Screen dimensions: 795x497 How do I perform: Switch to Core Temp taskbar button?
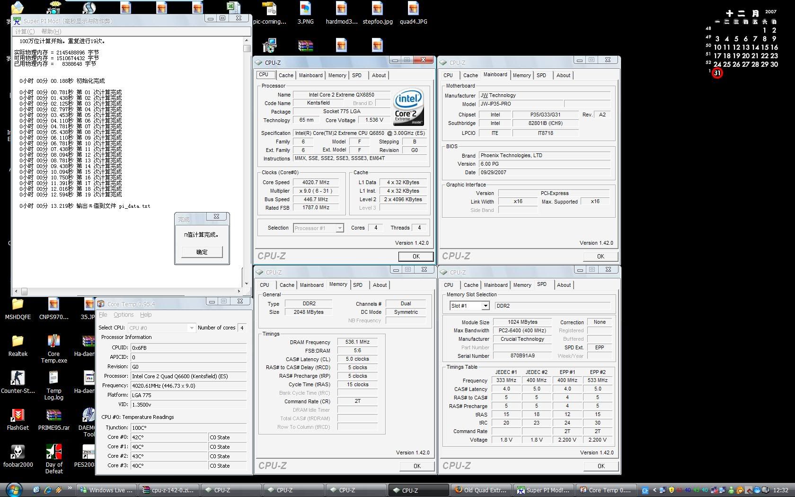coord(606,490)
